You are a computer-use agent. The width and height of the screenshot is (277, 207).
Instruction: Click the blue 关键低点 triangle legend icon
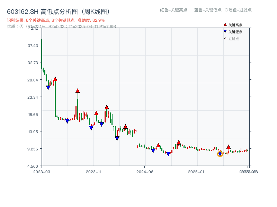point(225,31)
